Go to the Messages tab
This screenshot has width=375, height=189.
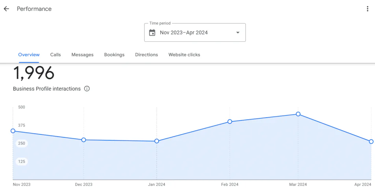[82, 55]
